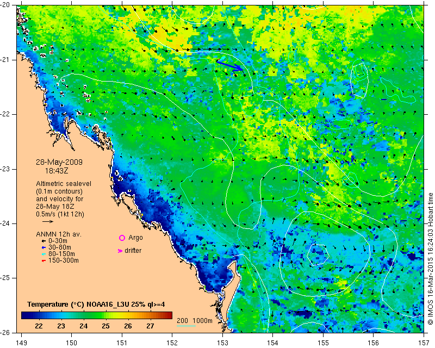435x348 pixels.
Task: Click the magenta Argo circle marker in legend
Action: click(122, 238)
